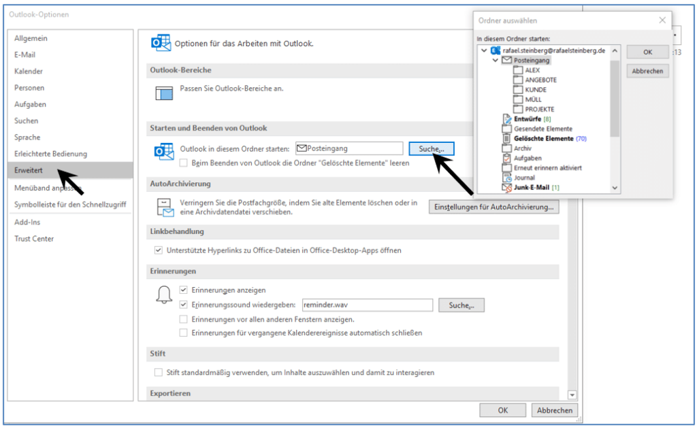Click Abbrechen in Ordner auswählen dialog
Viewport: 697px width, 430px height.
(x=648, y=71)
